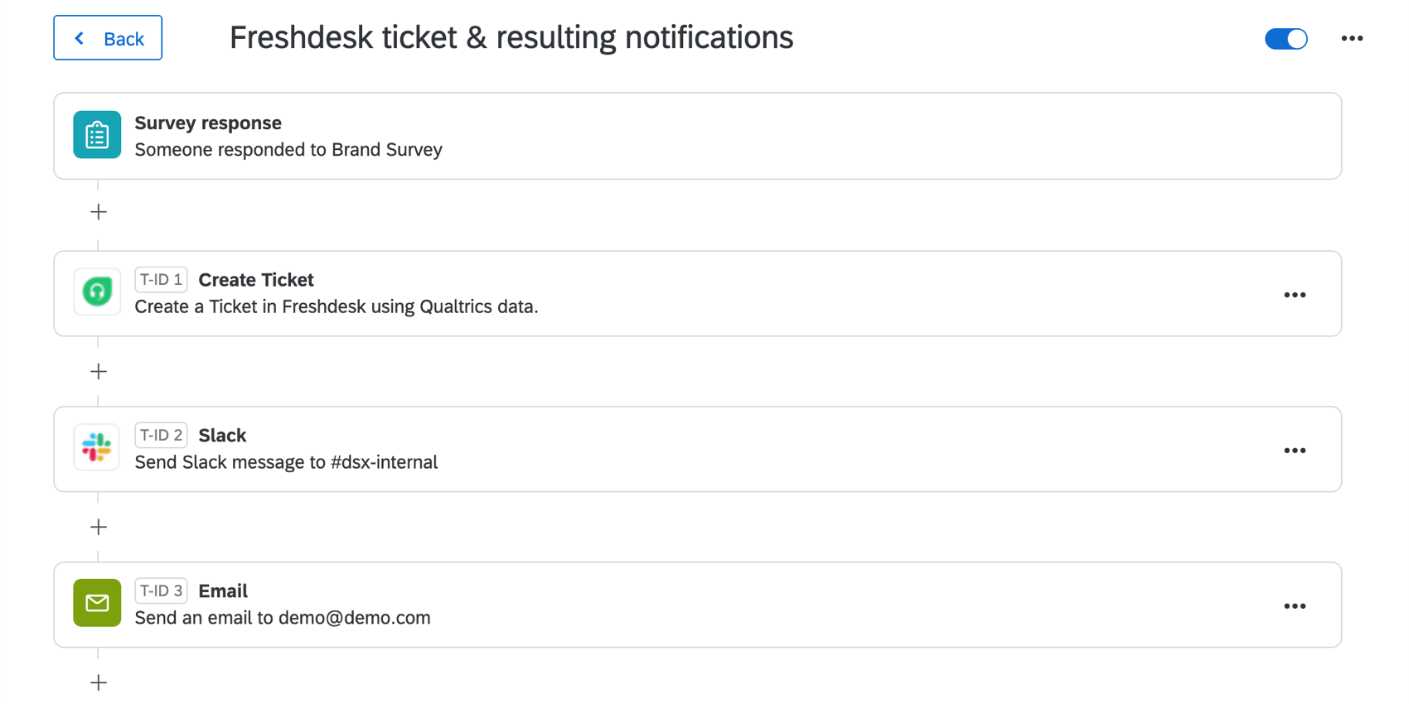Open the Email task options menu
Viewport: 1409px width, 704px height.
1295,606
